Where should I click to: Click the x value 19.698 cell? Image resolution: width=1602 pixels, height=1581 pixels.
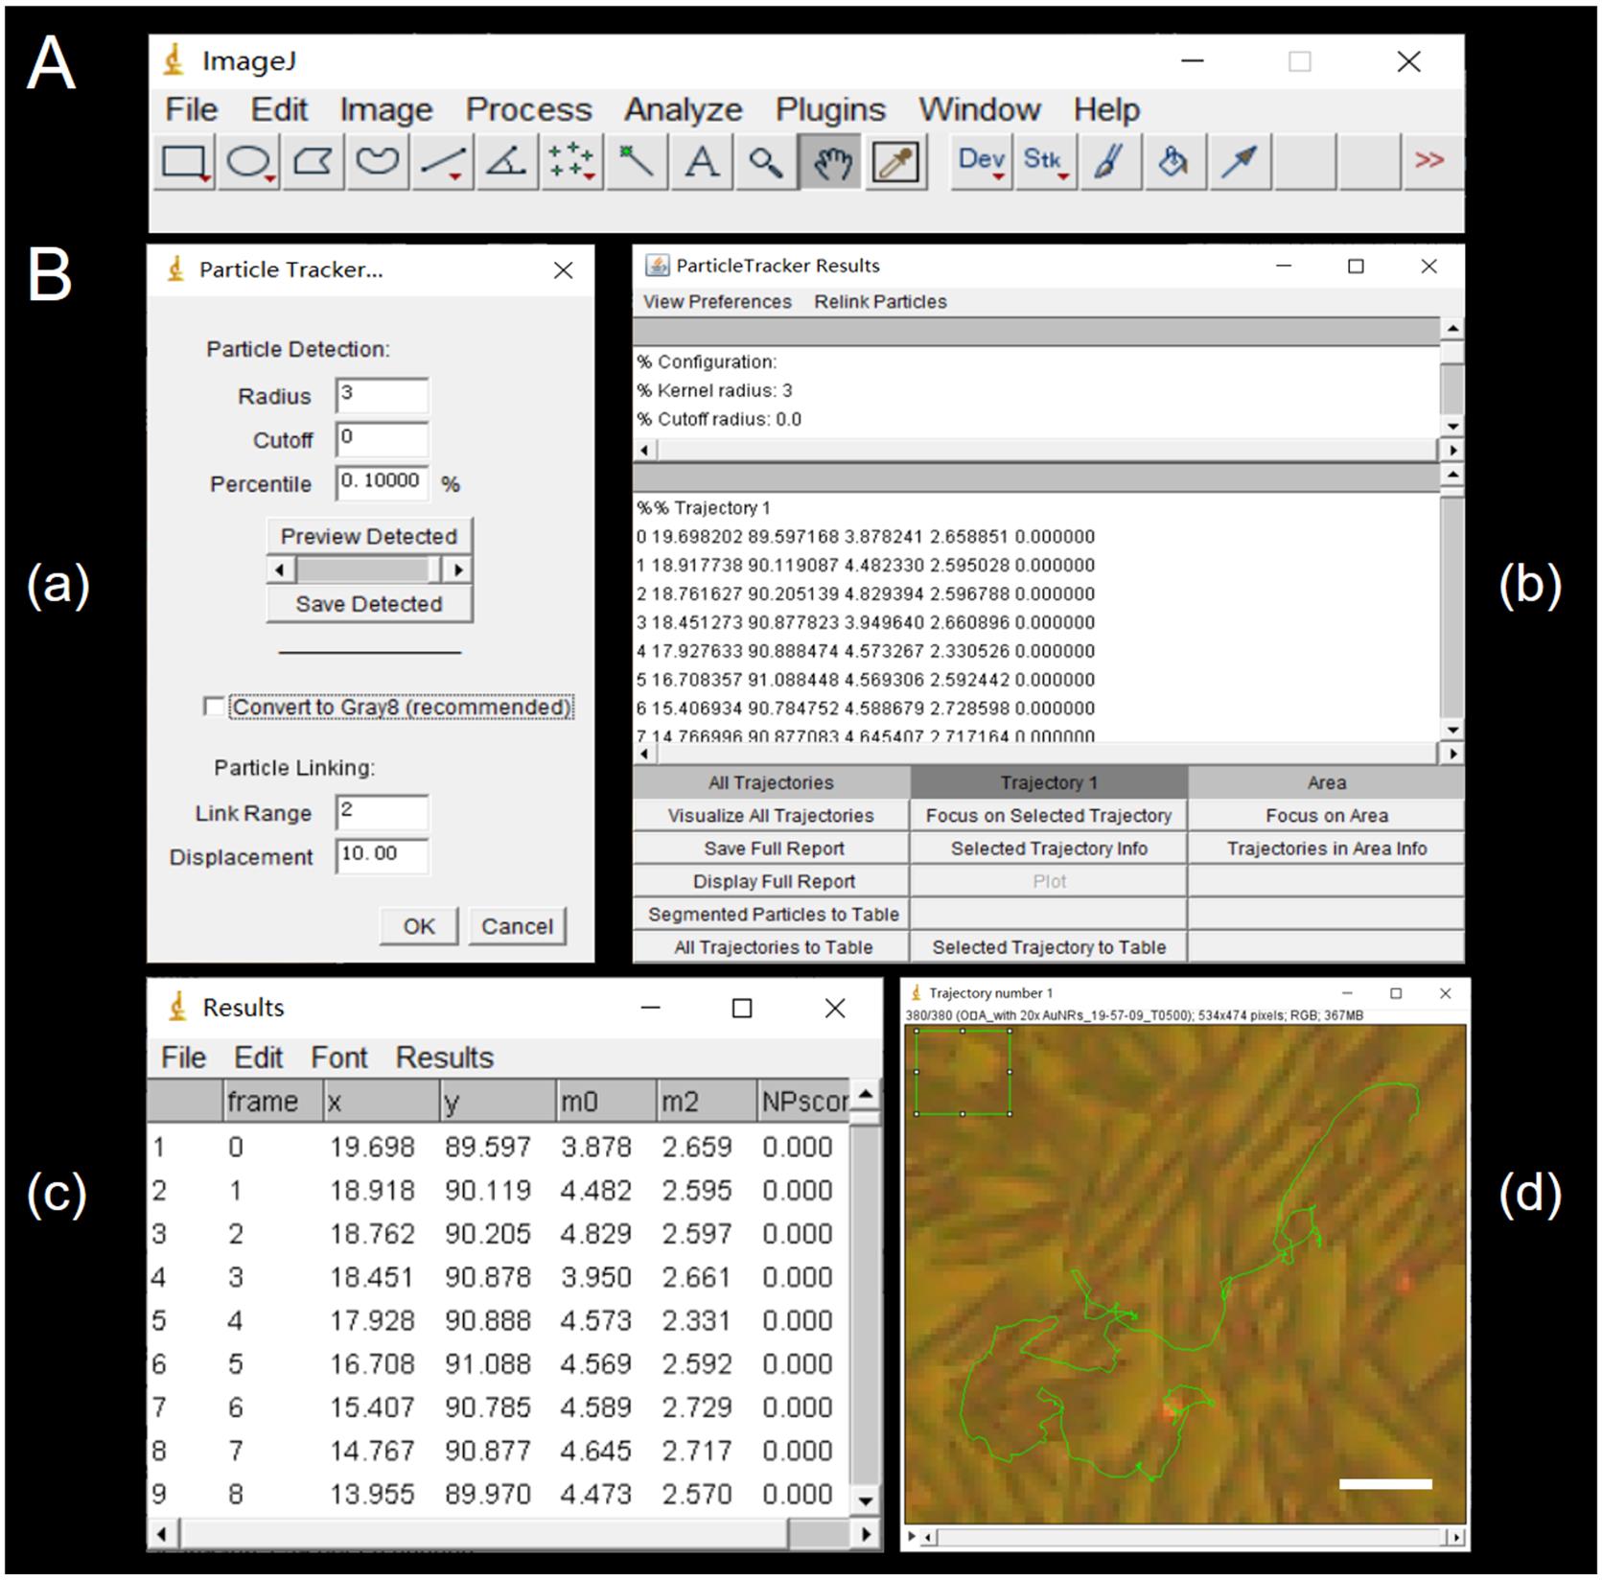pos(372,1147)
